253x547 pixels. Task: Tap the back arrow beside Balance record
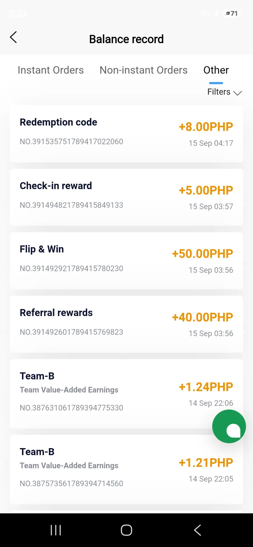tap(13, 37)
